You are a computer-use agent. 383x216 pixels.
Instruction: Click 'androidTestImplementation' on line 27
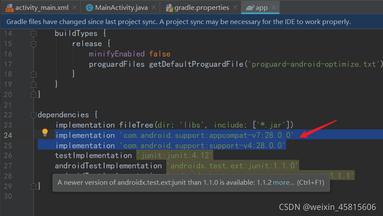[x=108, y=166]
